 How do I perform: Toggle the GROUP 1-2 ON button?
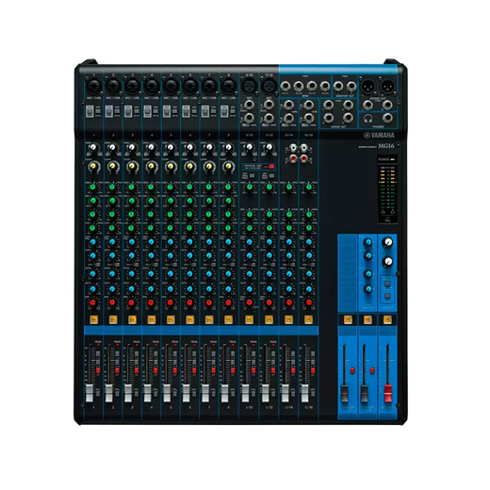point(348,319)
